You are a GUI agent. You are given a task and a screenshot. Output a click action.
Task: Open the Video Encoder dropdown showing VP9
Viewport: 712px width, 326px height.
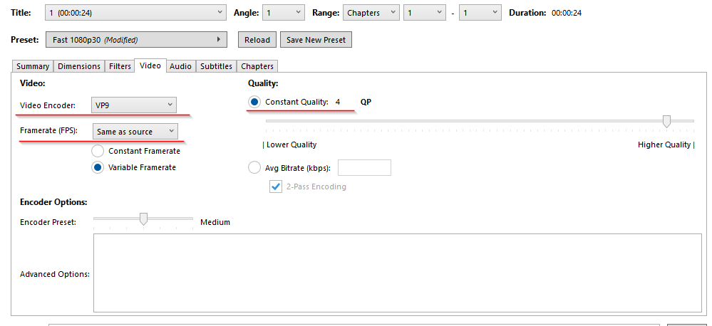point(134,105)
